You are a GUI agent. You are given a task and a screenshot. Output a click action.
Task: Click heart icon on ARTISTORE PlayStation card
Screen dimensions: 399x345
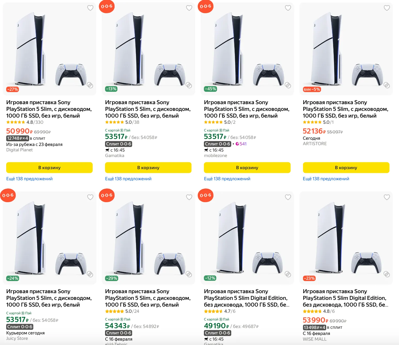(387, 8)
